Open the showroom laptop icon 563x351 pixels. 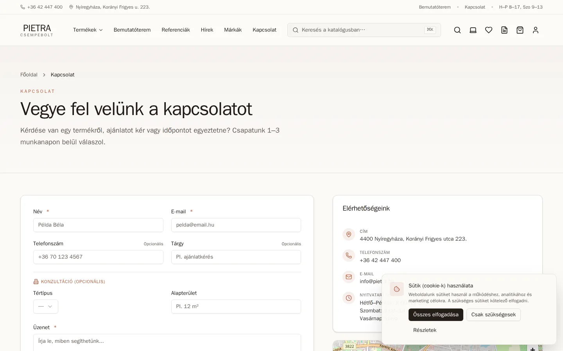coord(473,30)
